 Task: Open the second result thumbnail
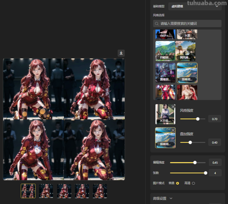(x=46, y=191)
